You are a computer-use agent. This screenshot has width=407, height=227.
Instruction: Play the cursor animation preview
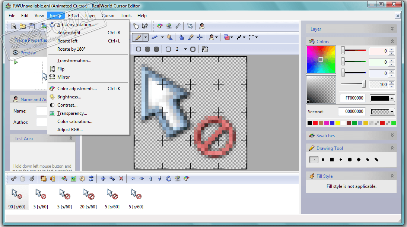click(16, 62)
